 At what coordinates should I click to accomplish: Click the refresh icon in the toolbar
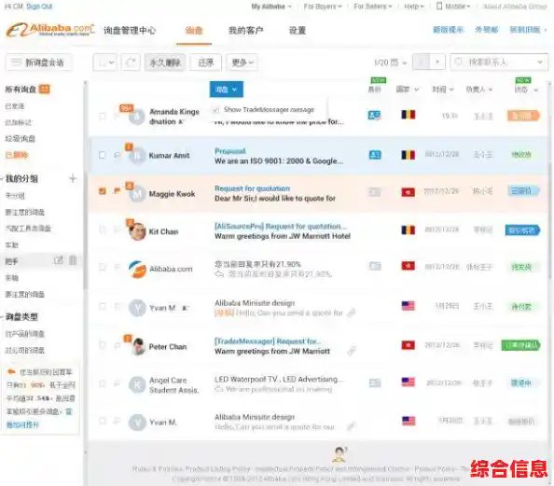coord(131,62)
